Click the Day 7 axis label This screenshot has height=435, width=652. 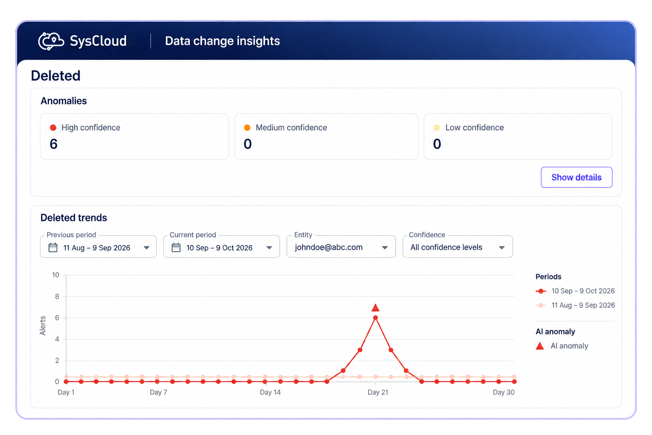[158, 392]
